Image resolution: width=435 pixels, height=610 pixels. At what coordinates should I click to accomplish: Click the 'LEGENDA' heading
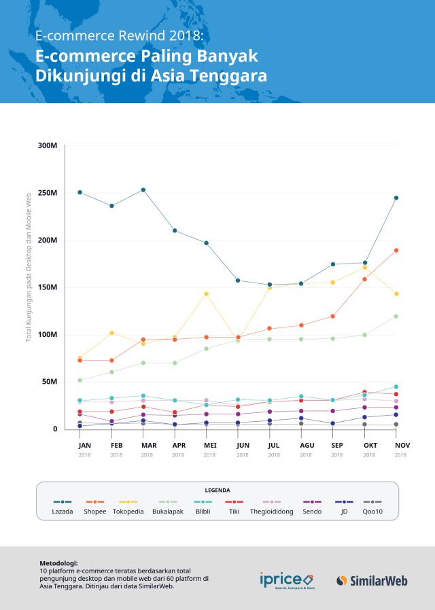click(x=217, y=490)
